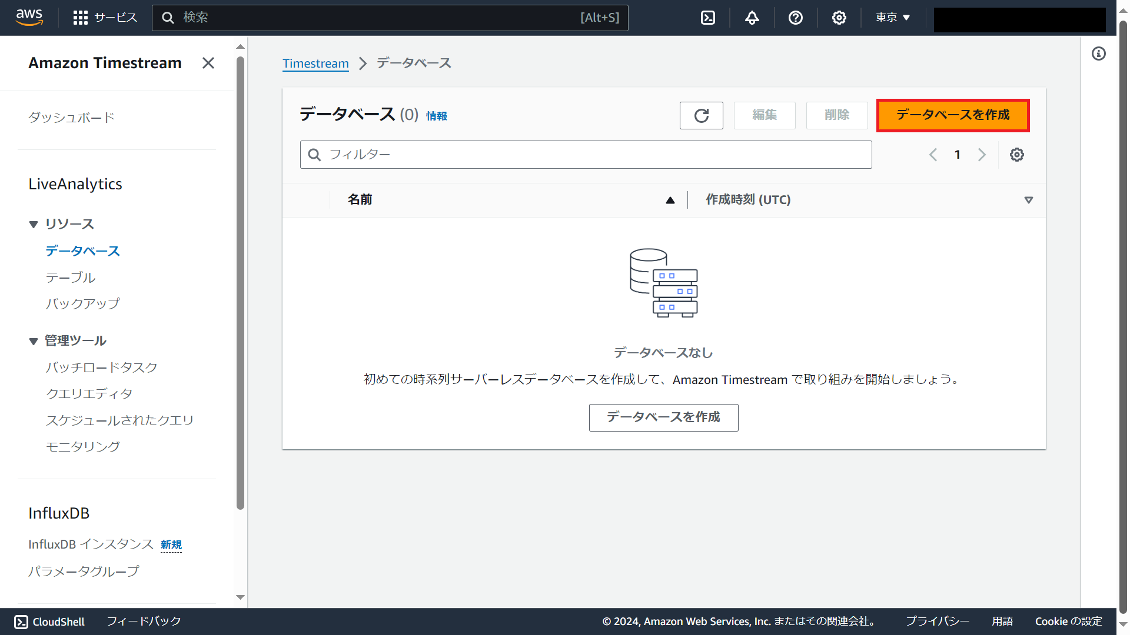Open the table display preferences gear
This screenshot has height=635, width=1130.
point(1017,155)
